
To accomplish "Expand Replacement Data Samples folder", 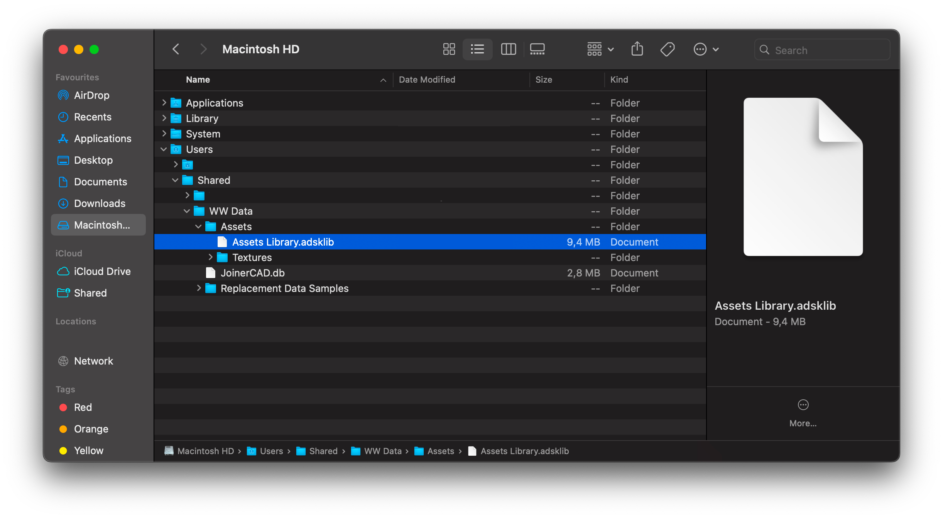I will [199, 288].
